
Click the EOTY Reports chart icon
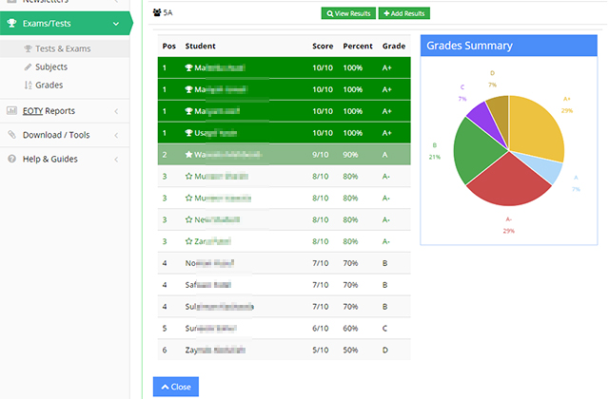tap(11, 111)
